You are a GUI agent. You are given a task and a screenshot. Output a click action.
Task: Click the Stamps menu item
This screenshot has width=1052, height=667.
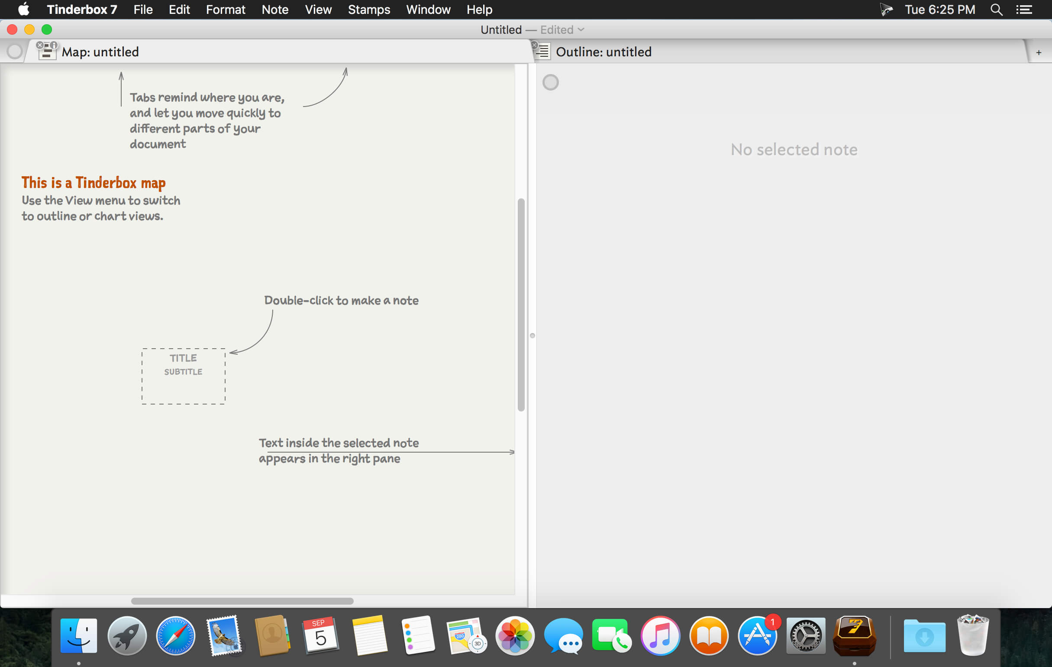(370, 9)
